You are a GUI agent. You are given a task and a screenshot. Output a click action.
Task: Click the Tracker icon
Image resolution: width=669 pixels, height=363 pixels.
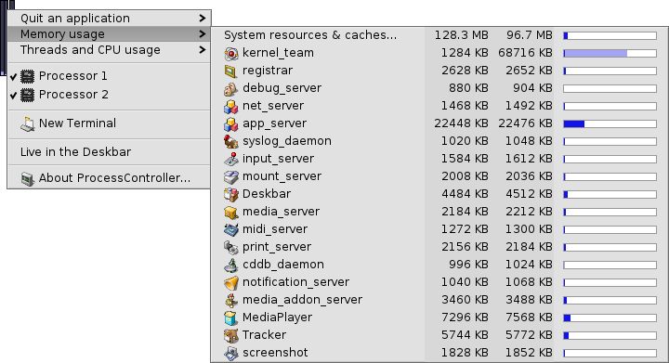click(230, 335)
